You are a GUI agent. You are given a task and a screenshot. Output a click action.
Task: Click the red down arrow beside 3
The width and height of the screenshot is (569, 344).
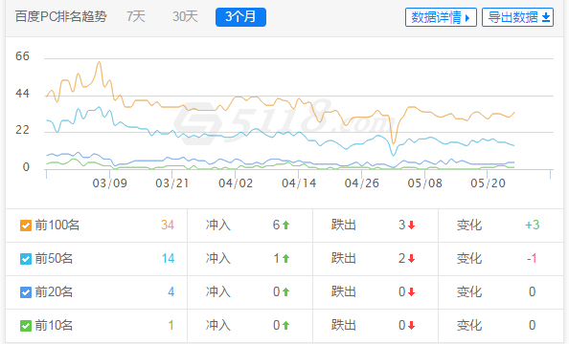click(x=411, y=226)
